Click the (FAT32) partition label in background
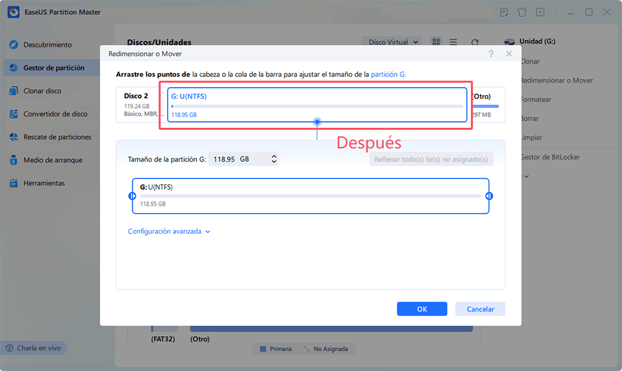The width and height of the screenshot is (622, 371). click(x=162, y=339)
